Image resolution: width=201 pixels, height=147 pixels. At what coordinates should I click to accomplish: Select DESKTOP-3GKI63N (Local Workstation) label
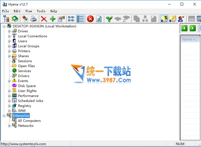(x=45, y=26)
